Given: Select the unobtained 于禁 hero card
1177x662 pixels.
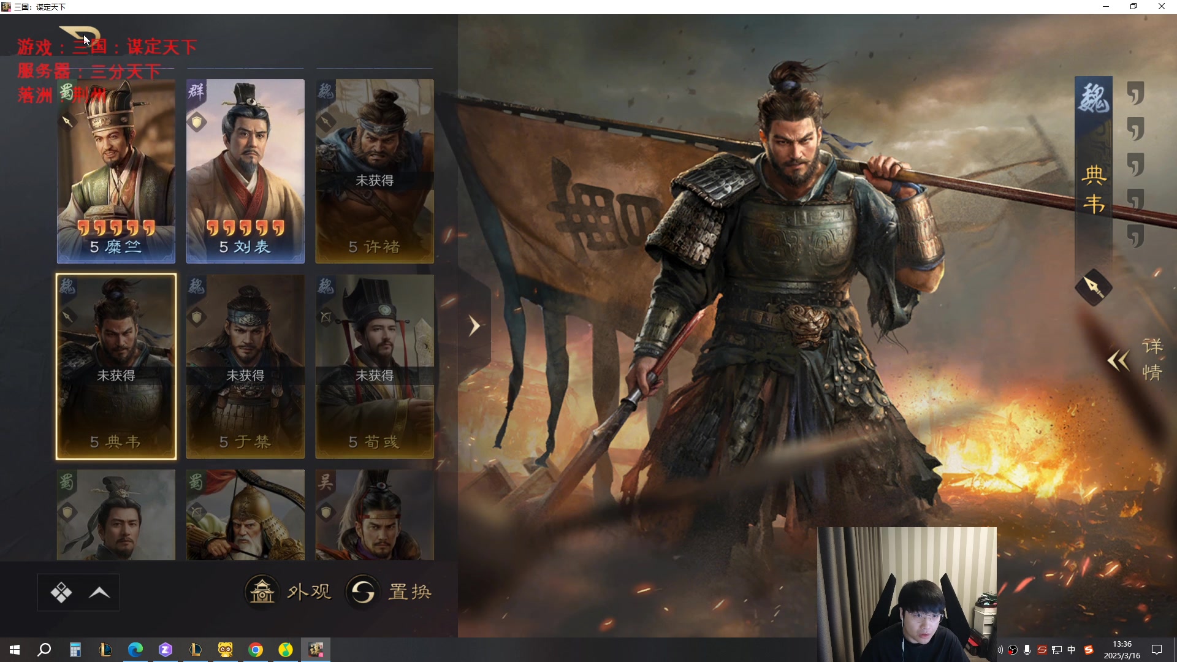Looking at the screenshot, I should (245, 367).
